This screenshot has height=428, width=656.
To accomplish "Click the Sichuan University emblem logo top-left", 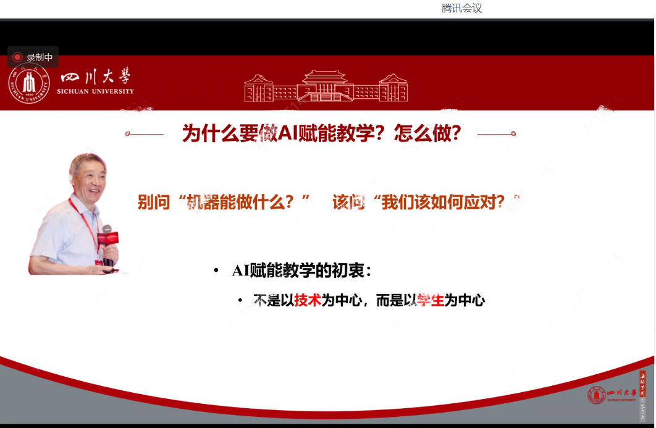I will 28,82.
